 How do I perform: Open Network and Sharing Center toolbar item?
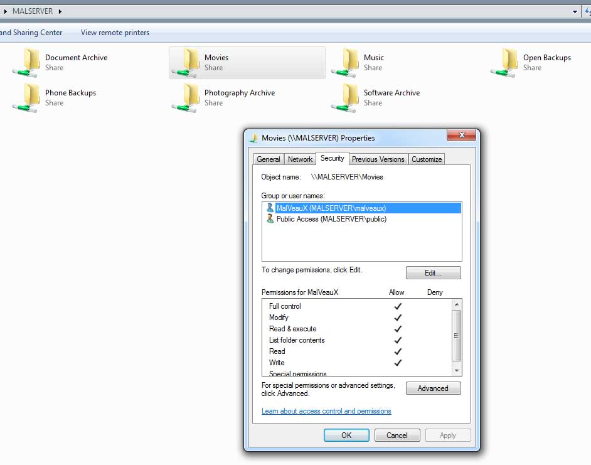[31, 33]
